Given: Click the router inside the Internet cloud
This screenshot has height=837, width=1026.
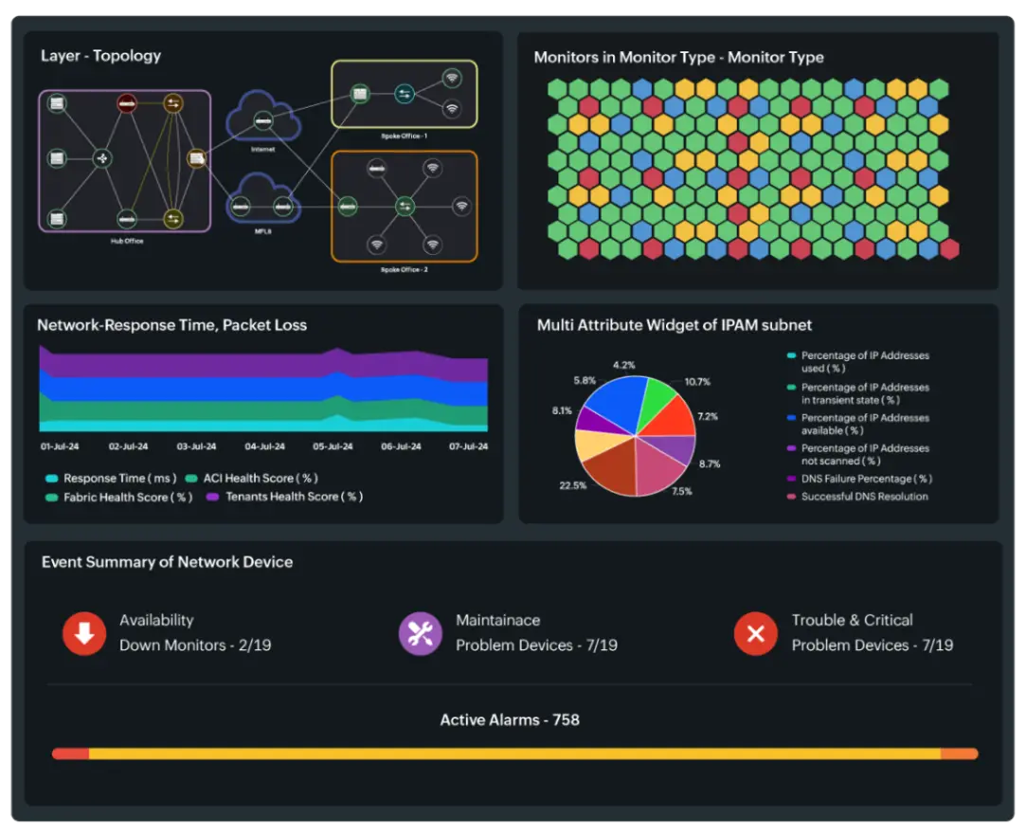Looking at the screenshot, I should tap(263, 121).
